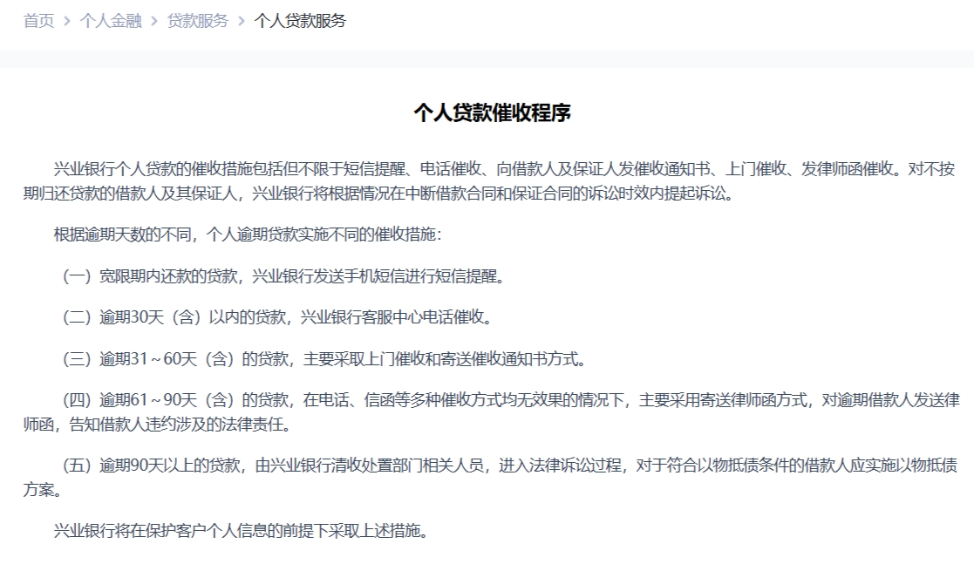
Task: Click item (五) 逾期90天以上的贷款
Action: (491, 477)
